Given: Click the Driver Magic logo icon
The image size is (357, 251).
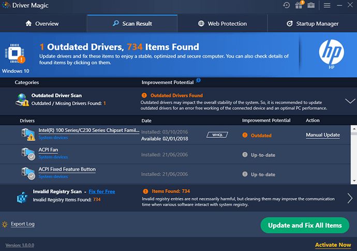Looking at the screenshot, I should [6, 5].
